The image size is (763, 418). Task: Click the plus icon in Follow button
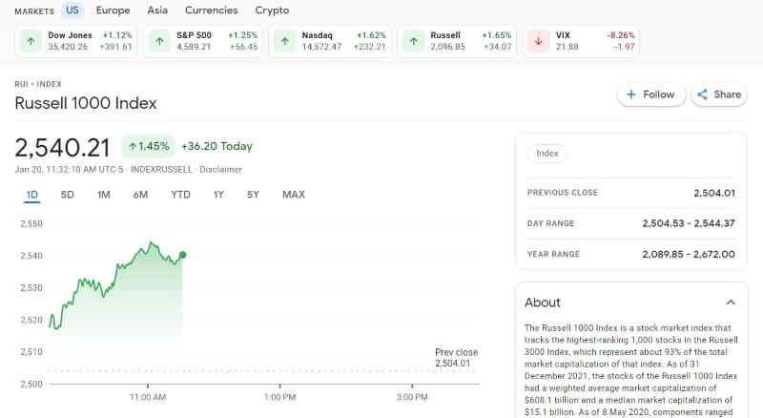(x=631, y=94)
